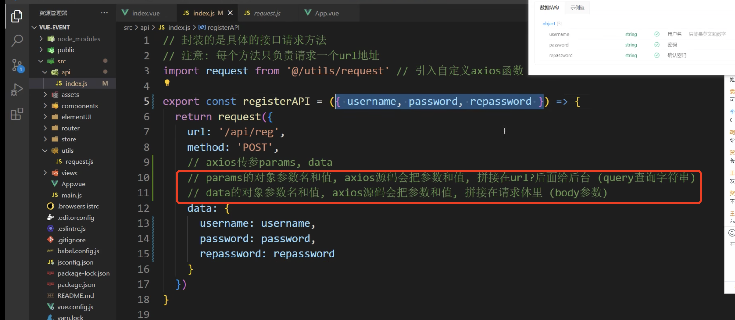The height and width of the screenshot is (320, 735).
Task: Switch to the request.js tab
Action: 267,13
